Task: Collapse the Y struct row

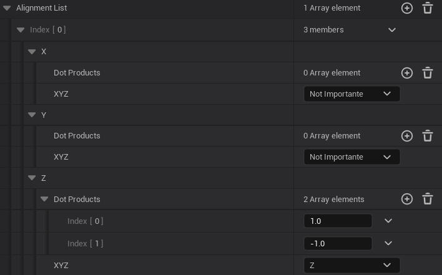Action: coord(32,115)
